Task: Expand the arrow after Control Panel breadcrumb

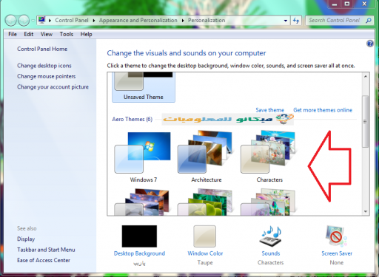Action: [x=94, y=21]
